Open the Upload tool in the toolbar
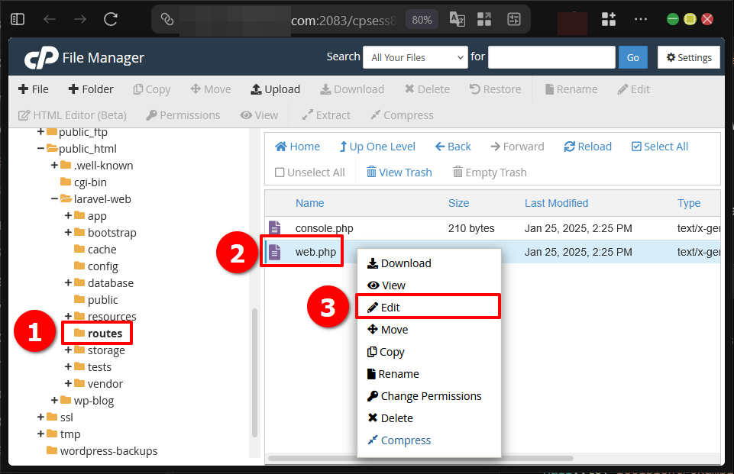734x474 pixels. (x=275, y=89)
